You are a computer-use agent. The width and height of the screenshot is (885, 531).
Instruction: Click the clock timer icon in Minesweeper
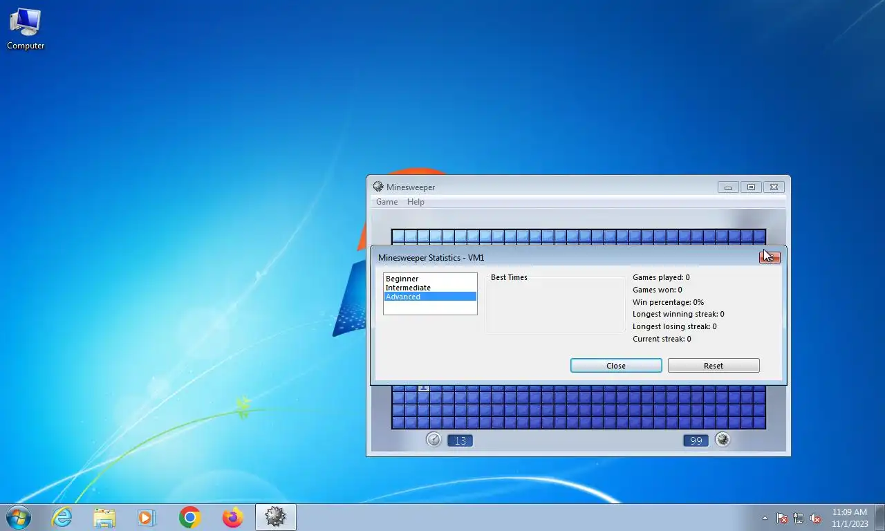click(434, 439)
